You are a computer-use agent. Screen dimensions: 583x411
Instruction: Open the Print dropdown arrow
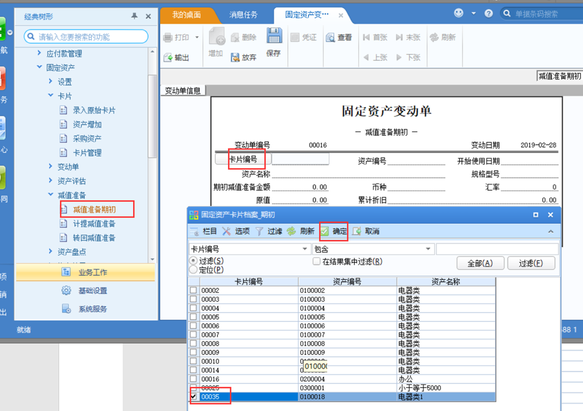197,37
